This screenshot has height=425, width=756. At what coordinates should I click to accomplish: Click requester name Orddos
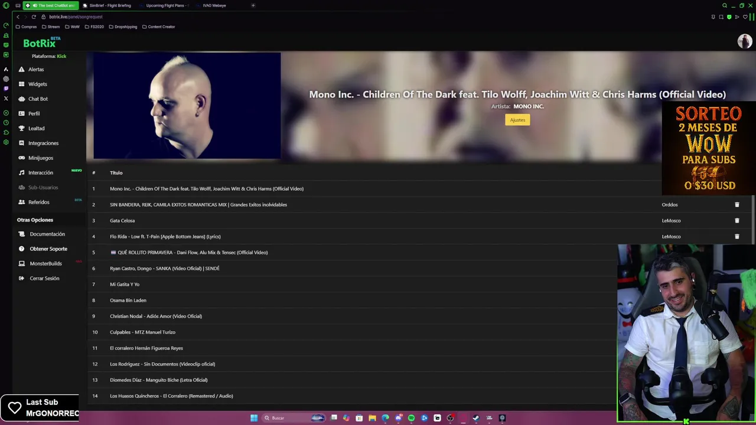[670, 205]
